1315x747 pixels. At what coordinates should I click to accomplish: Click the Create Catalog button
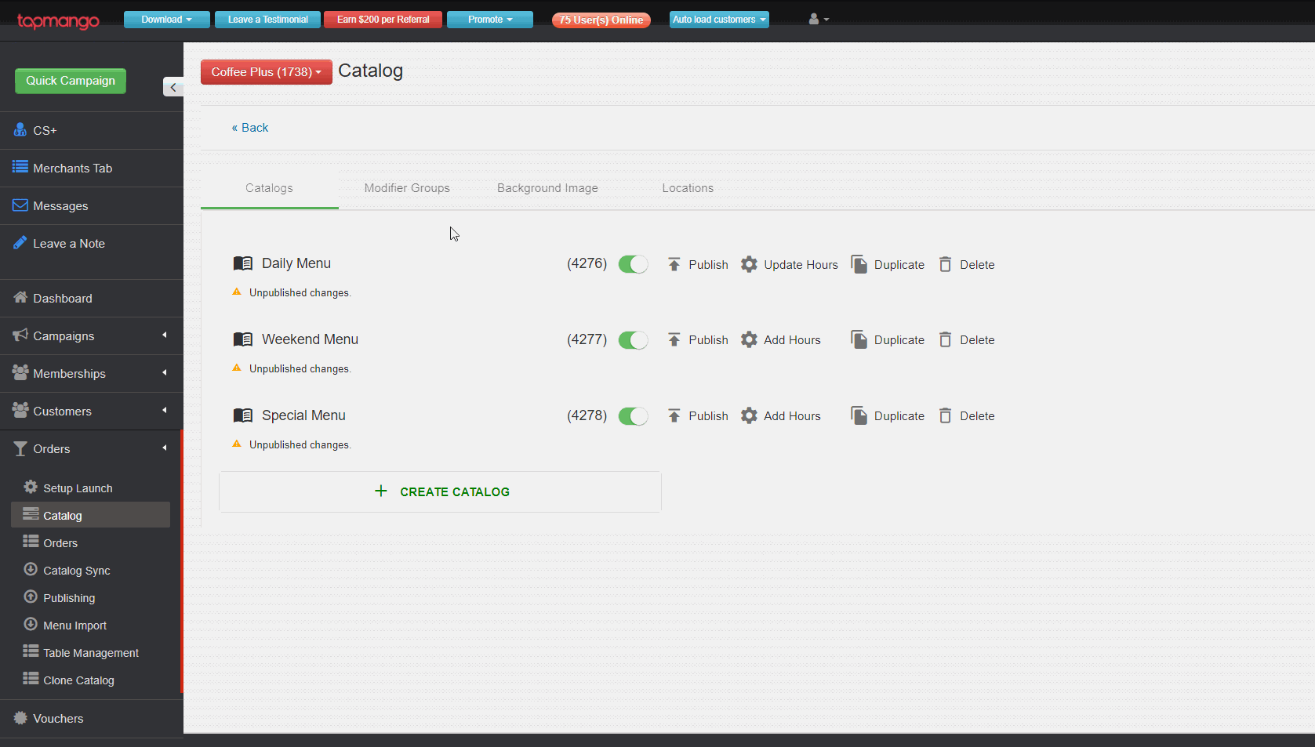440,491
